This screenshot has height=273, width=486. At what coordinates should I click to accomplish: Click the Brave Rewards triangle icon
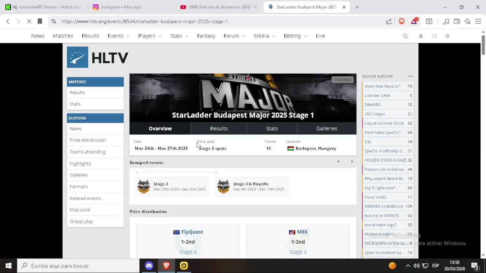[414, 21]
